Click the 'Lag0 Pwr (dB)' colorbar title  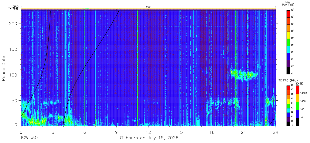pos(288,3)
